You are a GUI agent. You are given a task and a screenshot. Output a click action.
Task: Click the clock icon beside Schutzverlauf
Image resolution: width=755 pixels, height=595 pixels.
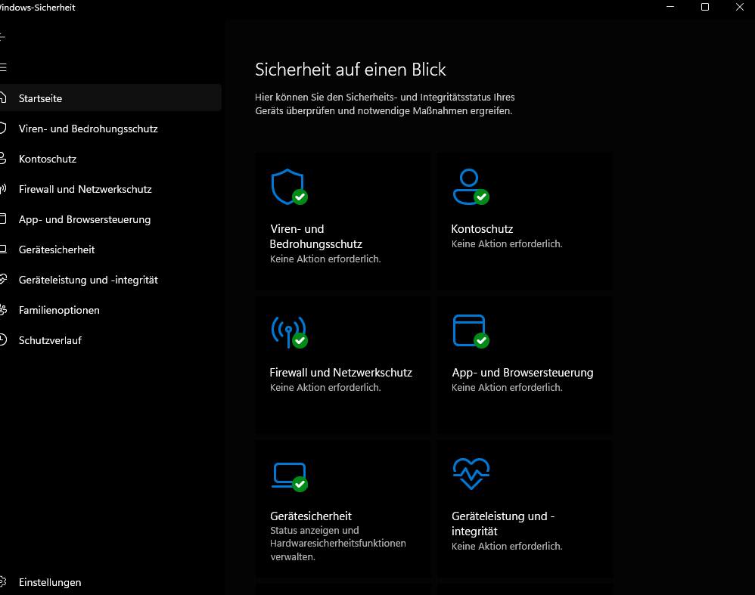tap(2, 340)
